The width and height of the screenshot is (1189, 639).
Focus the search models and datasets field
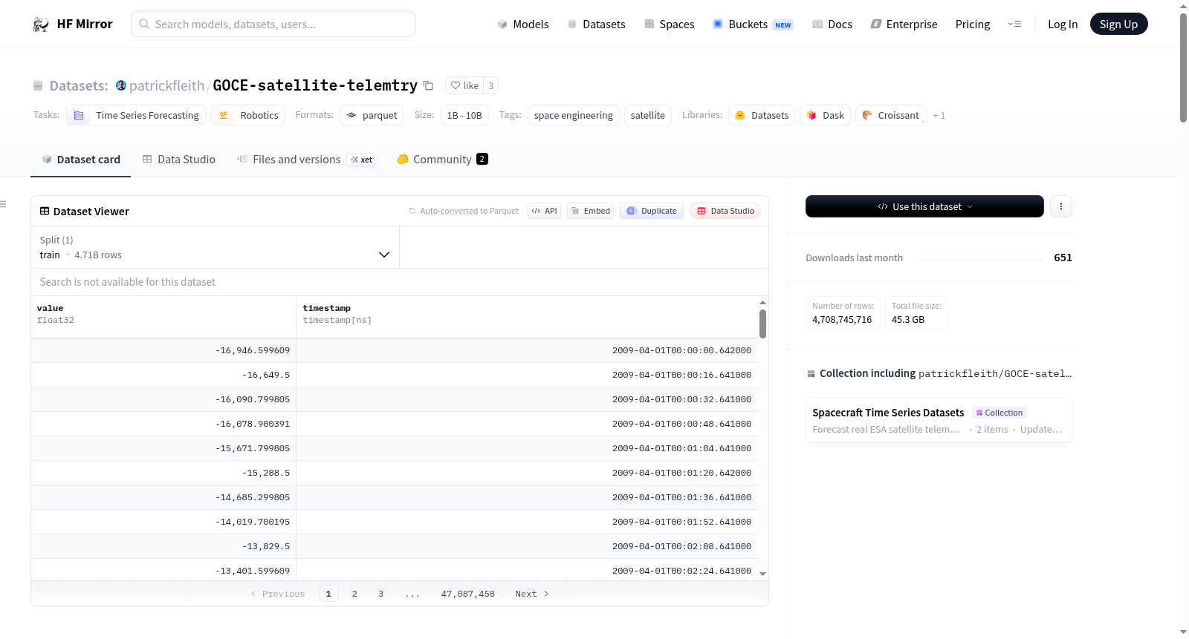pyautogui.click(x=273, y=24)
